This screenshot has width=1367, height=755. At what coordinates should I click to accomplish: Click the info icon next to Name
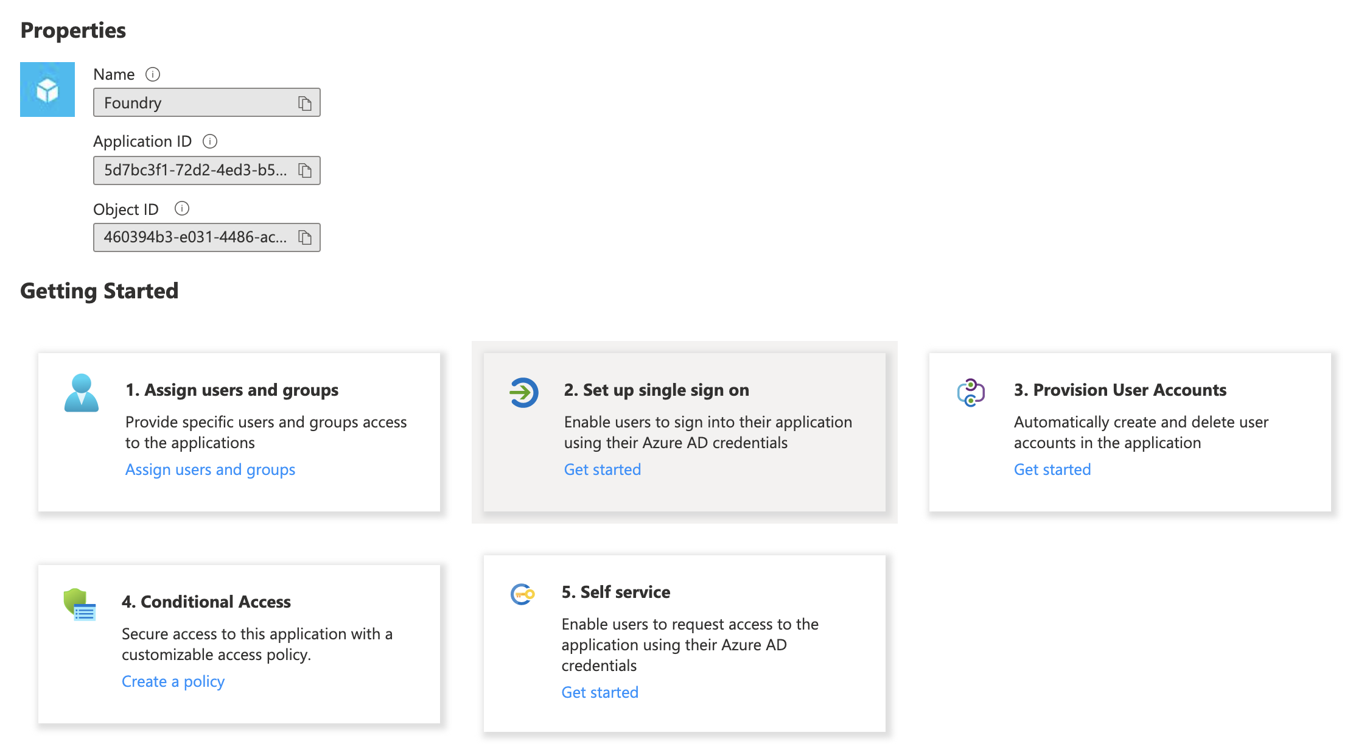[153, 74]
